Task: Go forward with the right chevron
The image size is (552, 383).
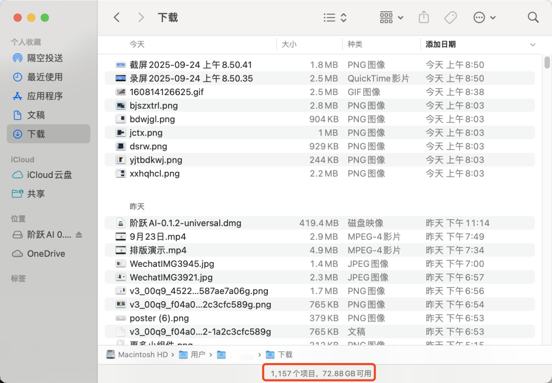Action: (x=141, y=17)
